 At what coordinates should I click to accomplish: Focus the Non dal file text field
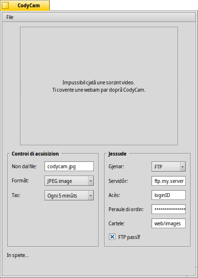(x=69, y=166)
